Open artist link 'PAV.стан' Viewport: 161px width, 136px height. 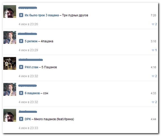pyautogui.click(x=31, y=67)
